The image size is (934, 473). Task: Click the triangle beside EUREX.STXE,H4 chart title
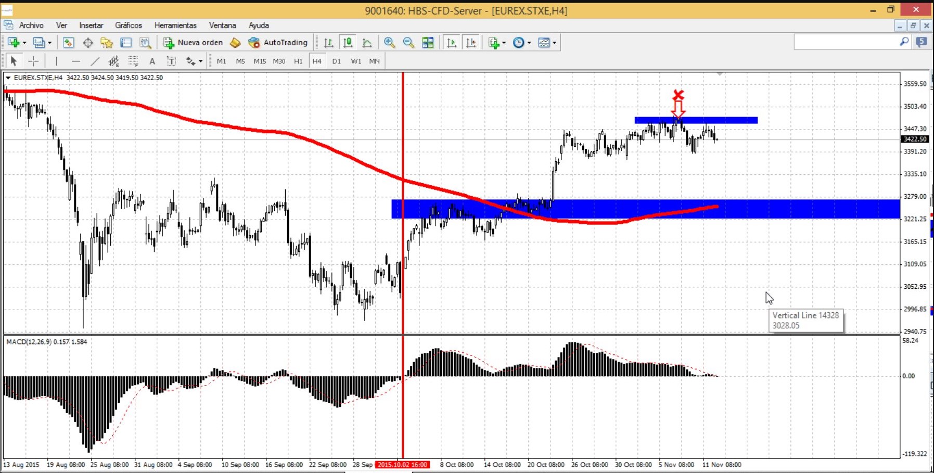point(8,78)
